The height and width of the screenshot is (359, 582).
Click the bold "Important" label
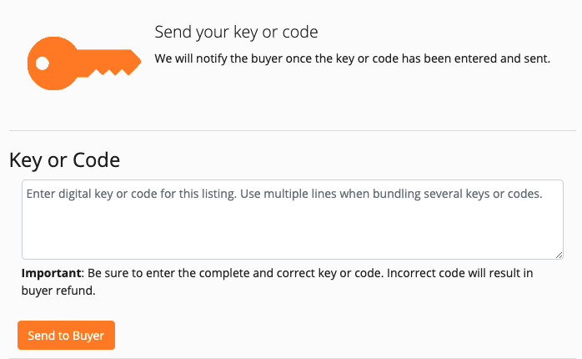point(51,273)
